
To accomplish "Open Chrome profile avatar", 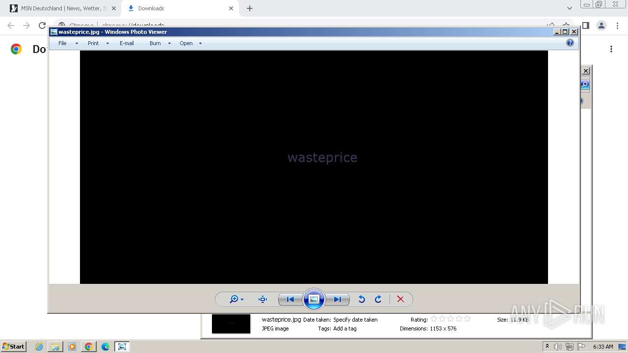I will (602, 25).
